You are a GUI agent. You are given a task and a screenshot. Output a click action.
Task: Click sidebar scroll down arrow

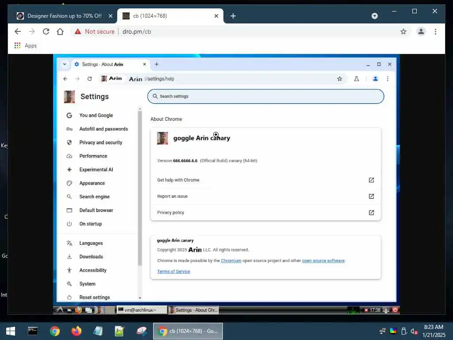[x=140, y=298]
